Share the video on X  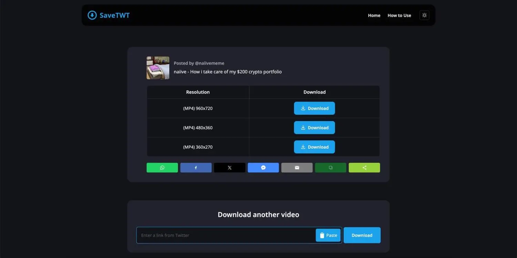(x=229, y=168)
